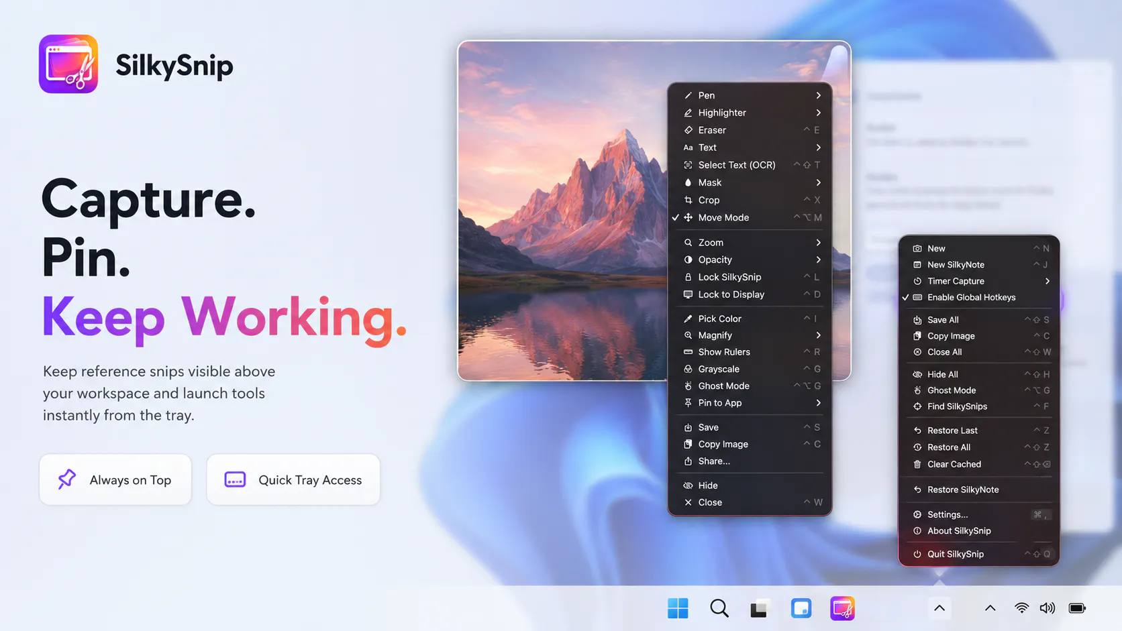The image size is (1122, 631).
Task: Open taskbar Search
Action: [x=719, y=608]
